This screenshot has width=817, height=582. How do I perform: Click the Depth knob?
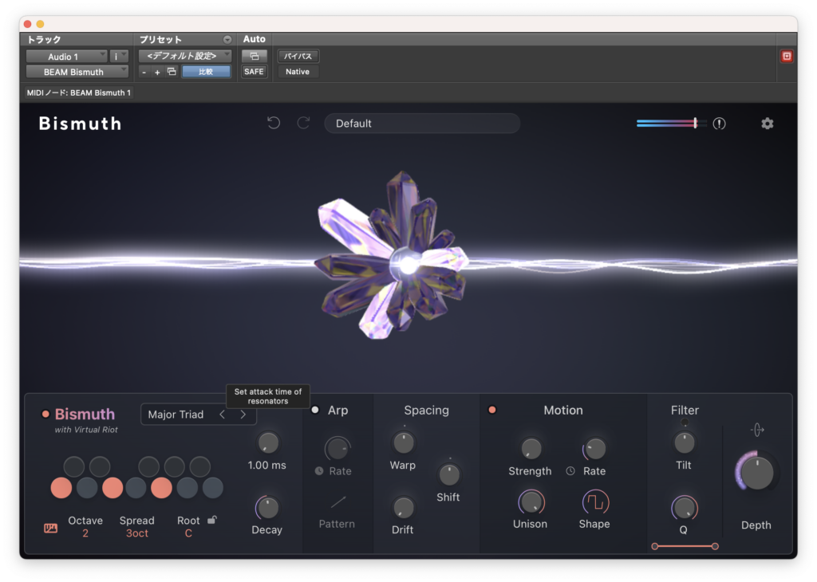click(756, 473)
